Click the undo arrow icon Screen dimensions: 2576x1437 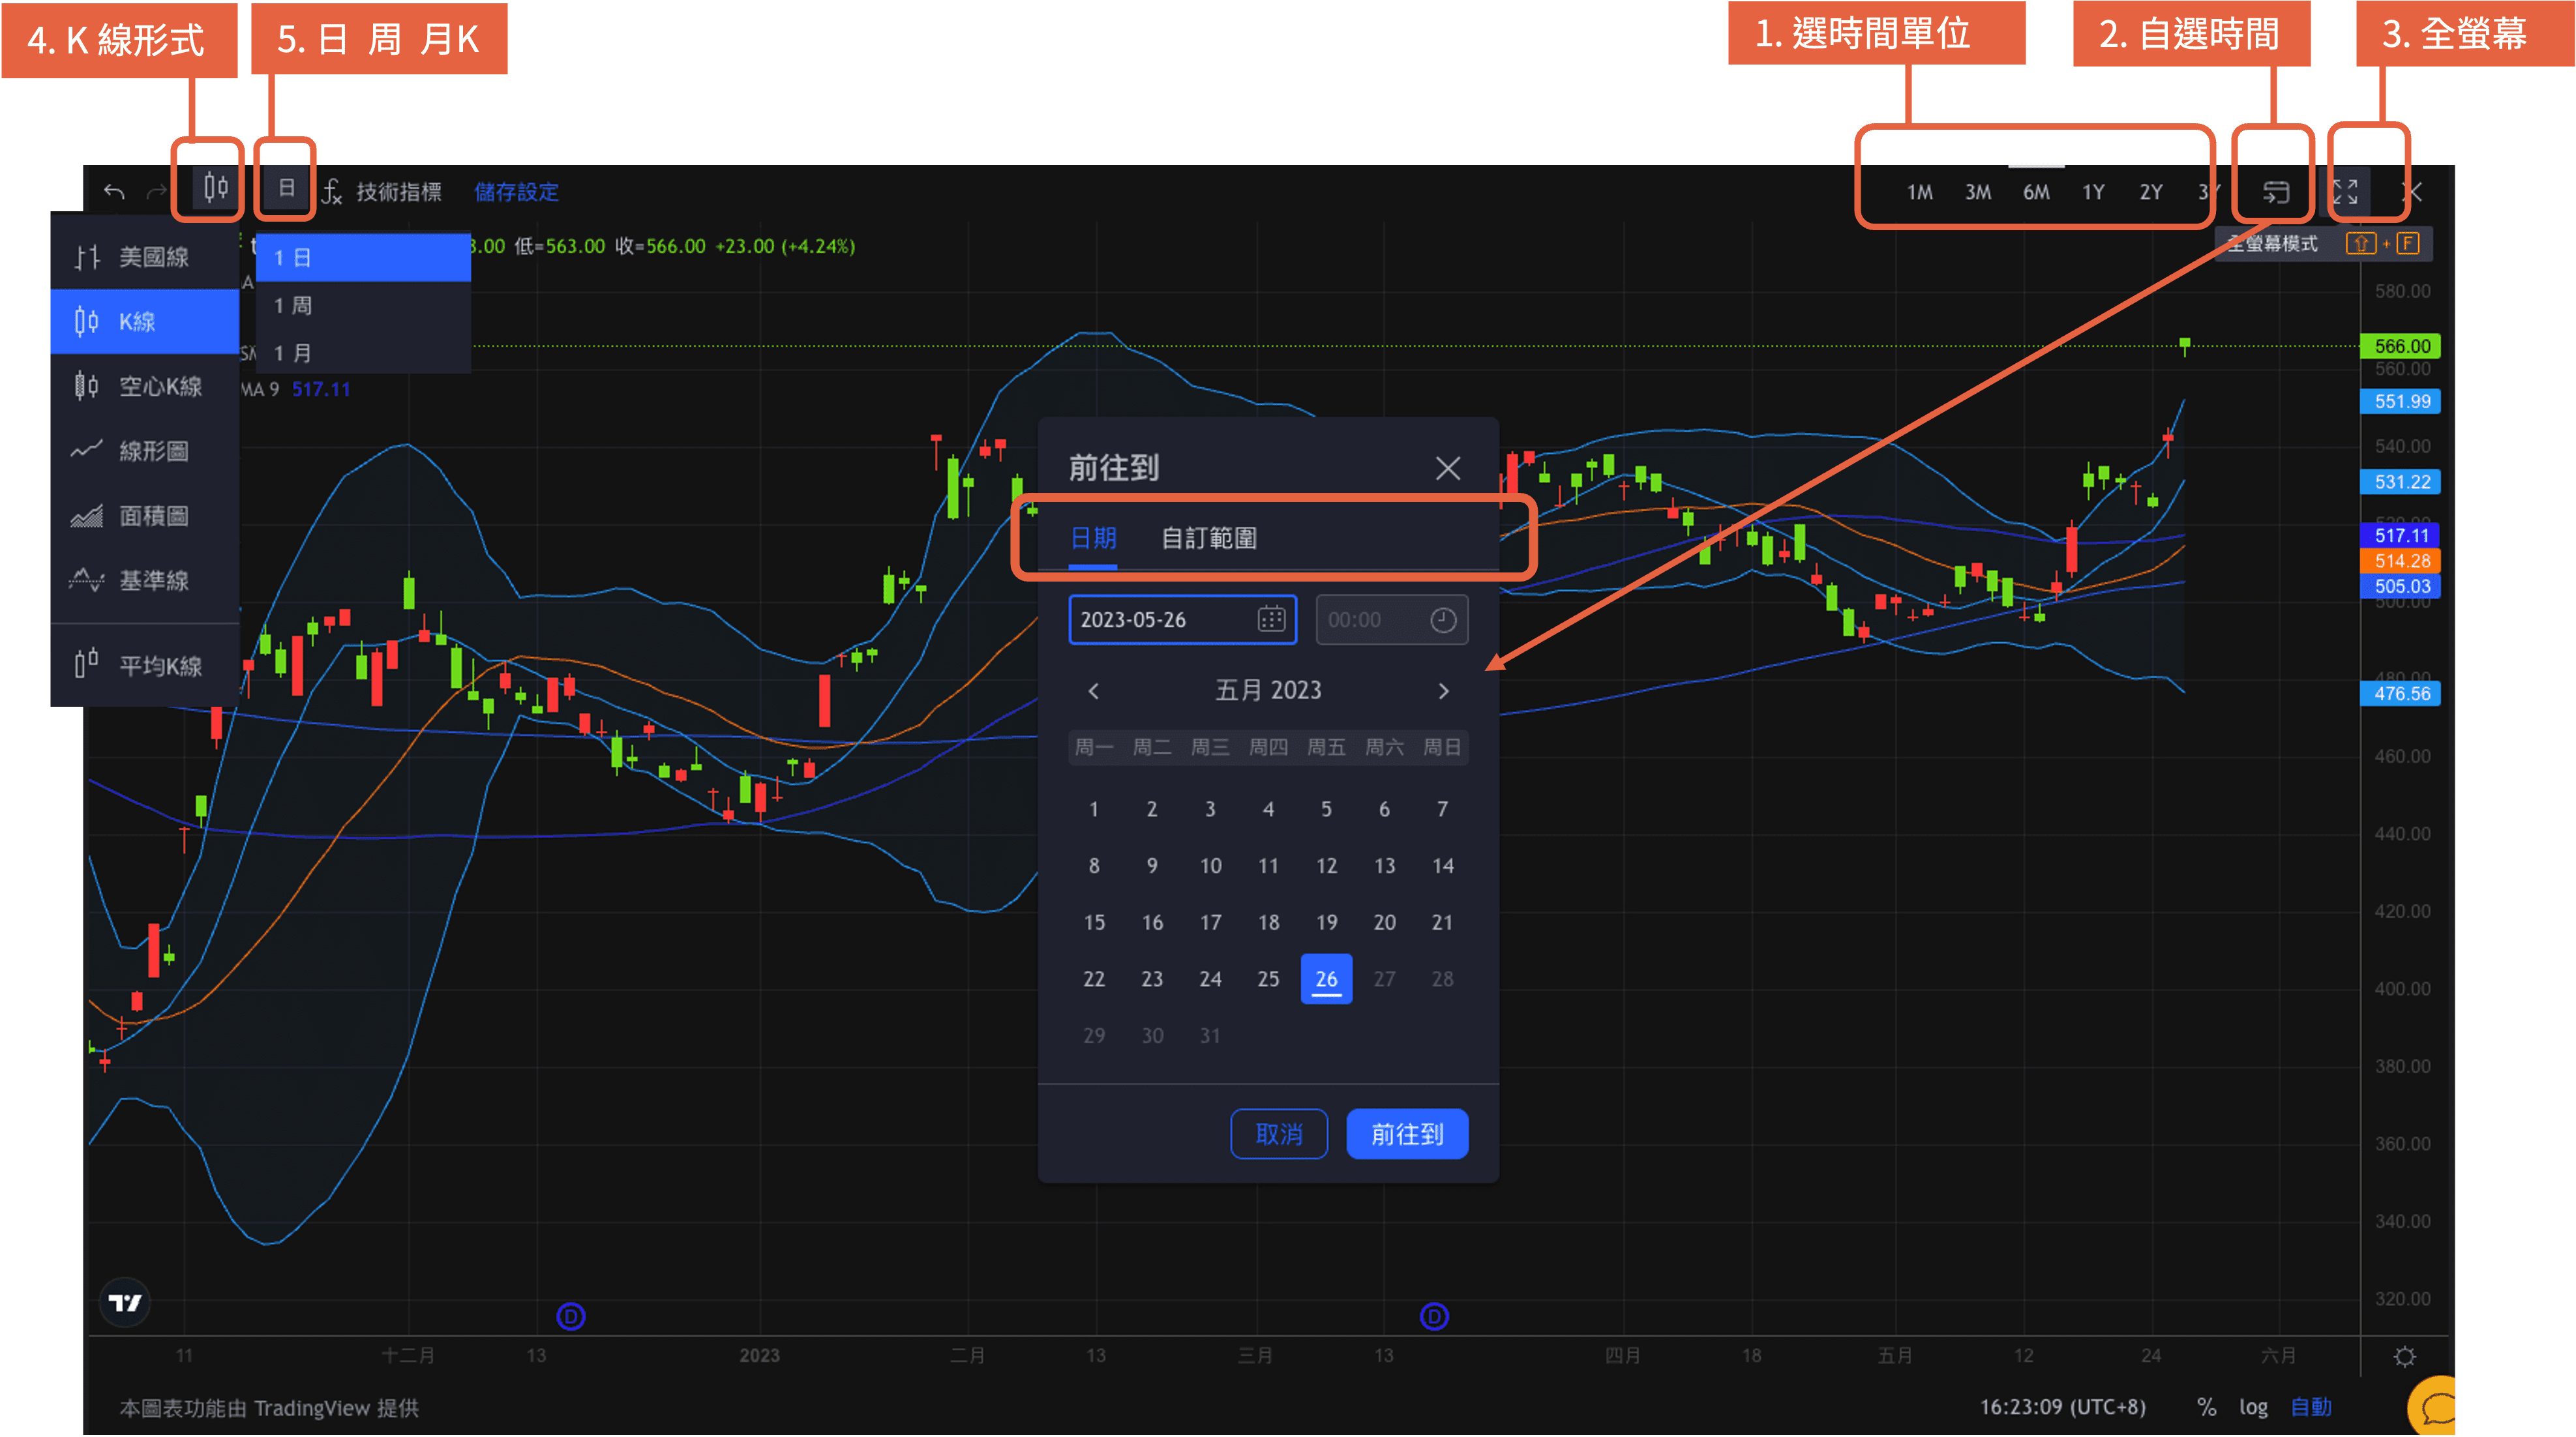(x=113, y=190)
